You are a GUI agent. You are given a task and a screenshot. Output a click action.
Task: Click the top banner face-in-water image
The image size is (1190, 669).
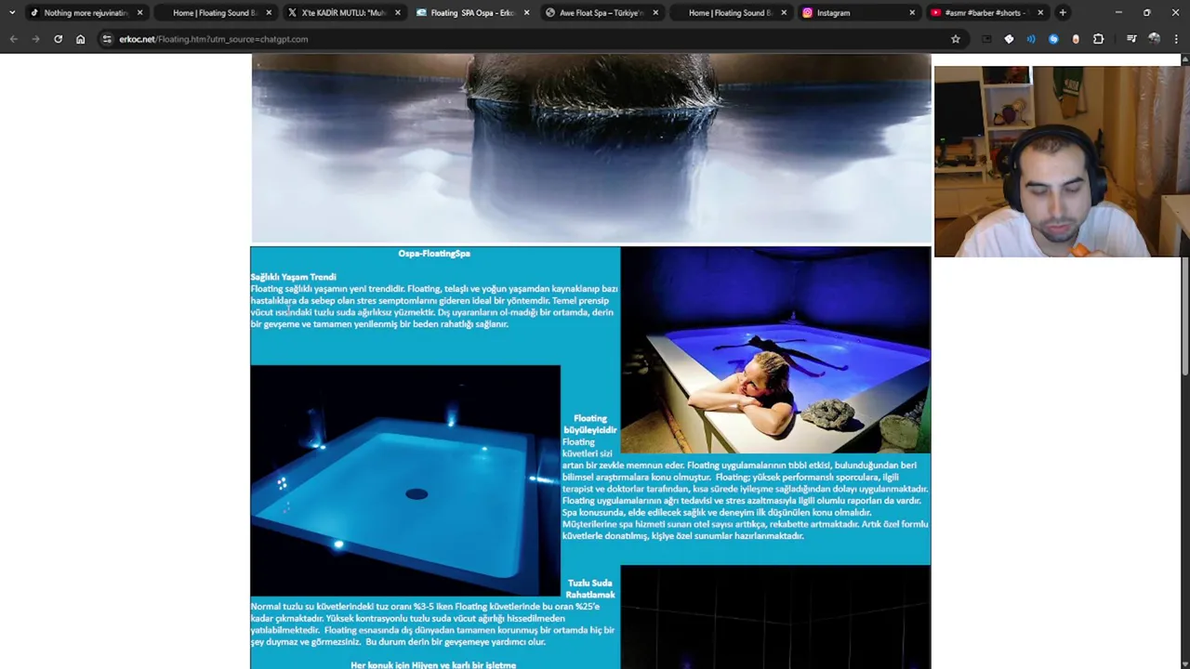(x=591, y=148)
